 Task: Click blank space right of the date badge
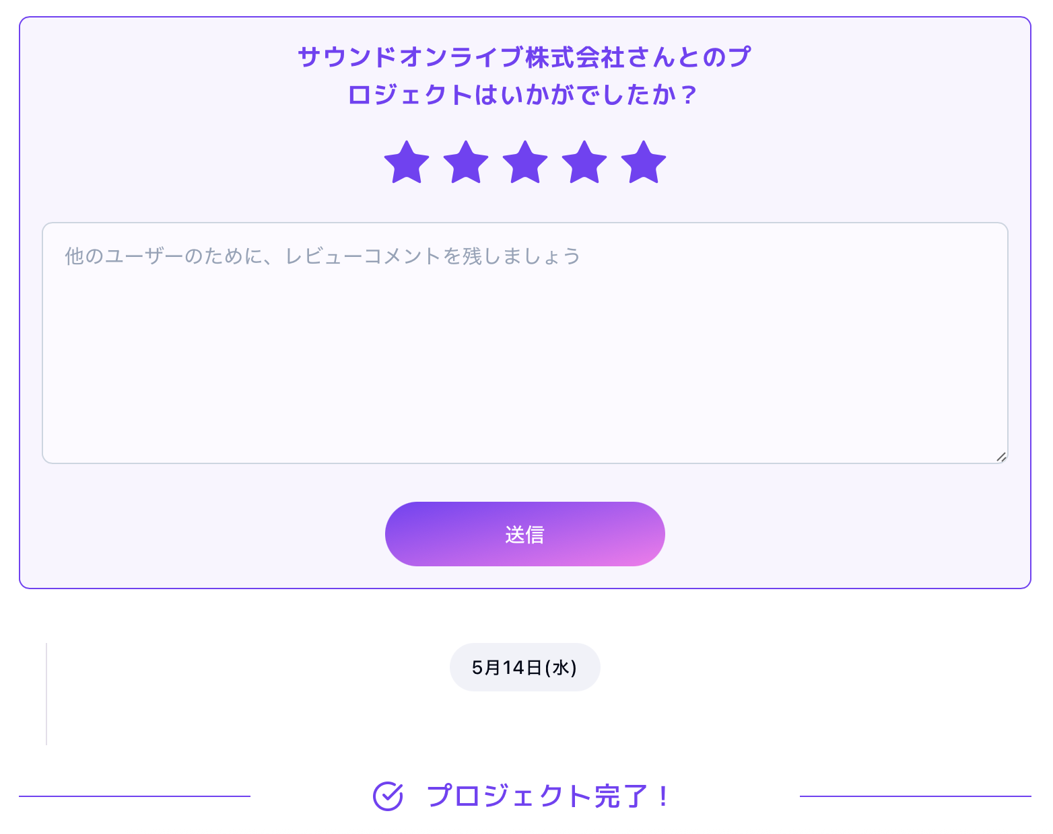(808, 667)
